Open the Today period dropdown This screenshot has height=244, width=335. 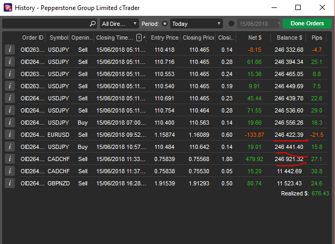[197, 24]
